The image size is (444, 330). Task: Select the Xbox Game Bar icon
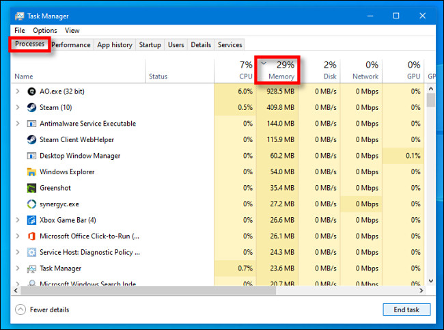31,220
